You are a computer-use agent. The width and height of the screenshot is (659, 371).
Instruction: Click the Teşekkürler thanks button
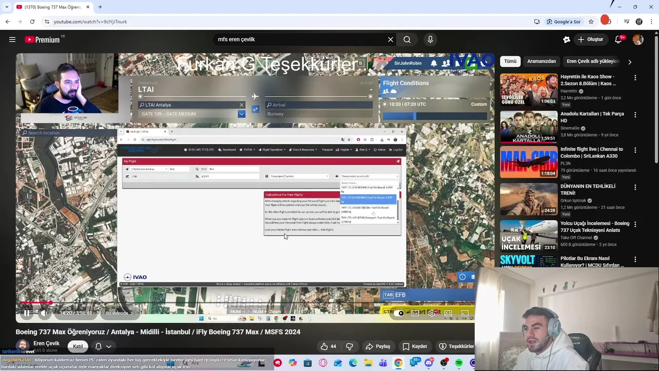click(456, 346)
